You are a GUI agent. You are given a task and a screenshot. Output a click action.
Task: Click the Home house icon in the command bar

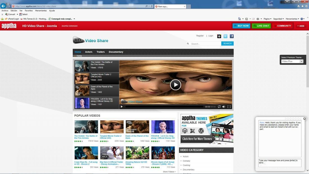(239, 19)
